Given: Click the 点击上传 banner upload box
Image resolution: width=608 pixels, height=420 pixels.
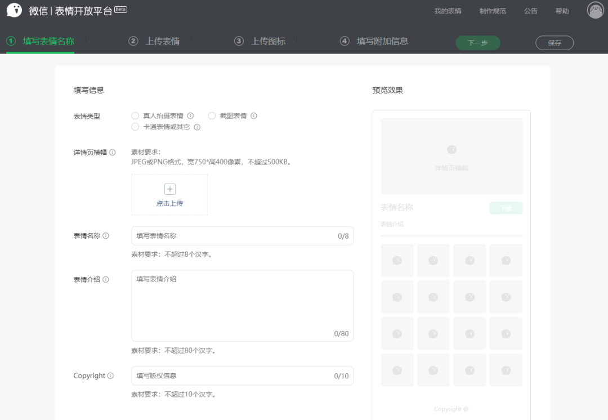Looking at the screenshot, I should pos(169,195).
